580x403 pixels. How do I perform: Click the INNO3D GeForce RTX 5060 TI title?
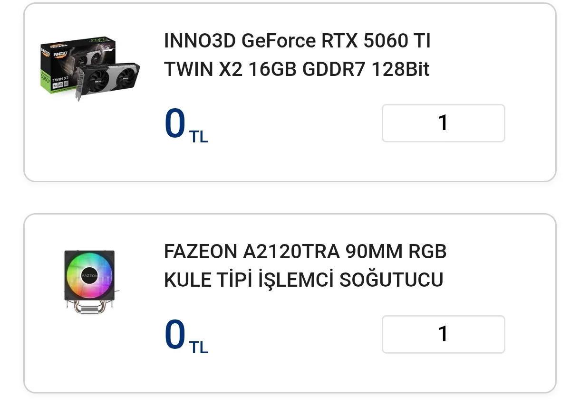click(x=297, y=41)
